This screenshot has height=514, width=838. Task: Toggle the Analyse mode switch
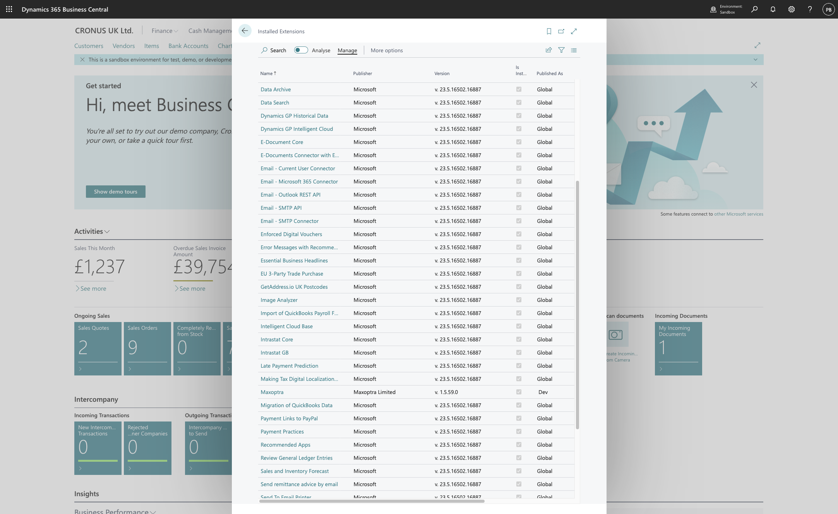tap(301, 50)
